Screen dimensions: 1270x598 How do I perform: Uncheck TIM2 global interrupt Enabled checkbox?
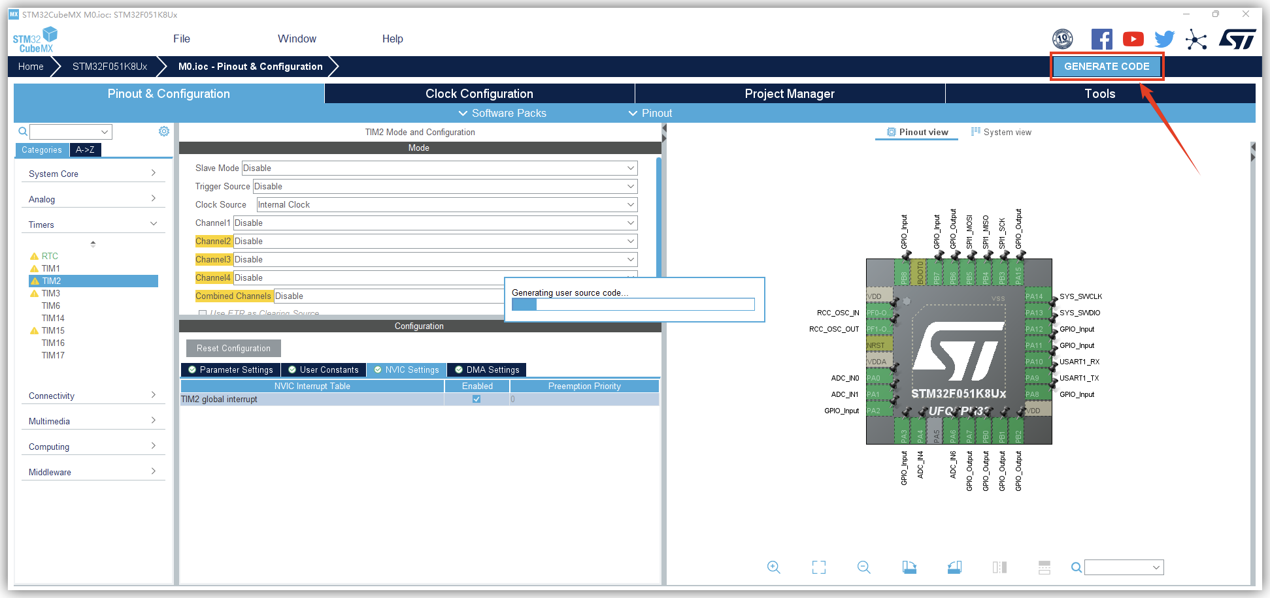(476, 399)
